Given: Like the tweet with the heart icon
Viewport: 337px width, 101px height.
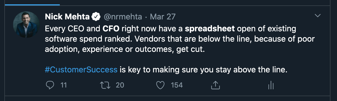Looking at the screenshot, I should (161, 85).
